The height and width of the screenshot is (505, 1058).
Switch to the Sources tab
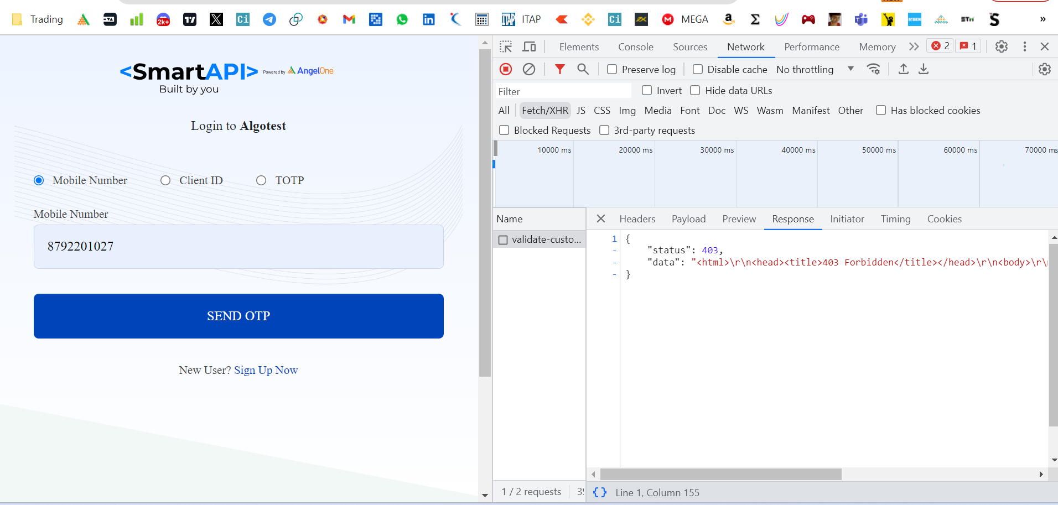(x=690, y=47)
